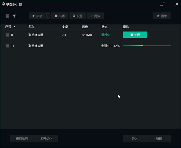Click the 状态 column header

click(x=105, y=27)
